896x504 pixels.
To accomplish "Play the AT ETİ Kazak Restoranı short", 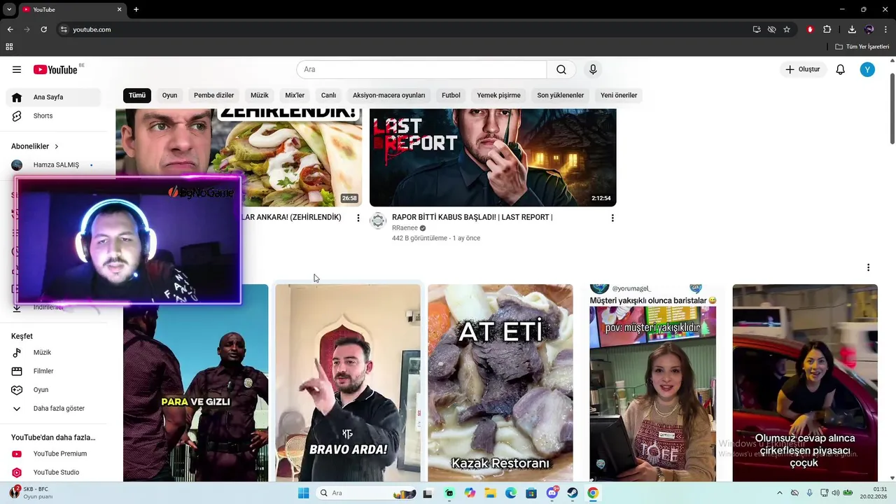I will [x=500, y=383].
